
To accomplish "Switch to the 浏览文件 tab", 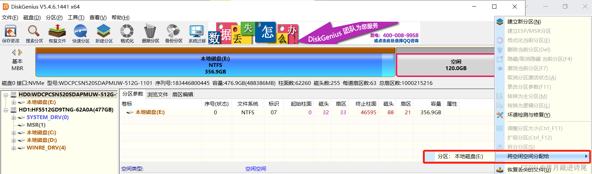I will [158, 95].
